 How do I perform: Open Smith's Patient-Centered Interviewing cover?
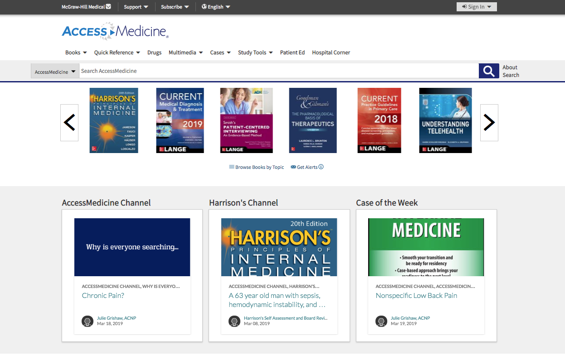[x=247, y=120]
